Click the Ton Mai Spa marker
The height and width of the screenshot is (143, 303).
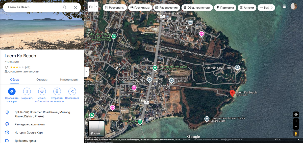coord(149,80)
